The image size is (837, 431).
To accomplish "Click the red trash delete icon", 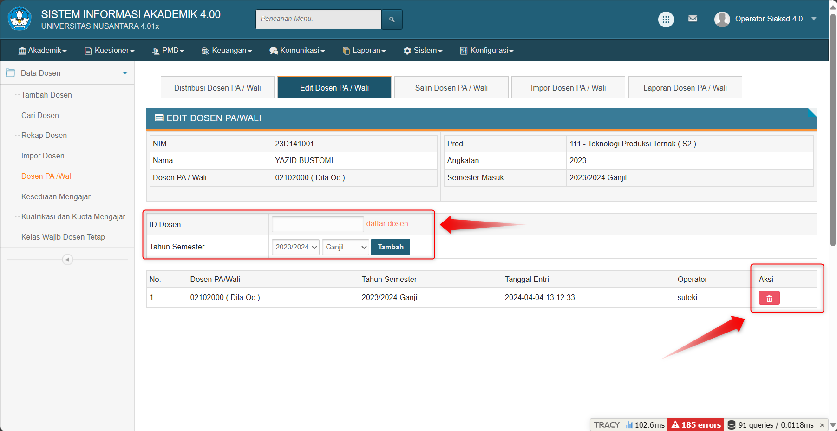I will tap(769, 298).
